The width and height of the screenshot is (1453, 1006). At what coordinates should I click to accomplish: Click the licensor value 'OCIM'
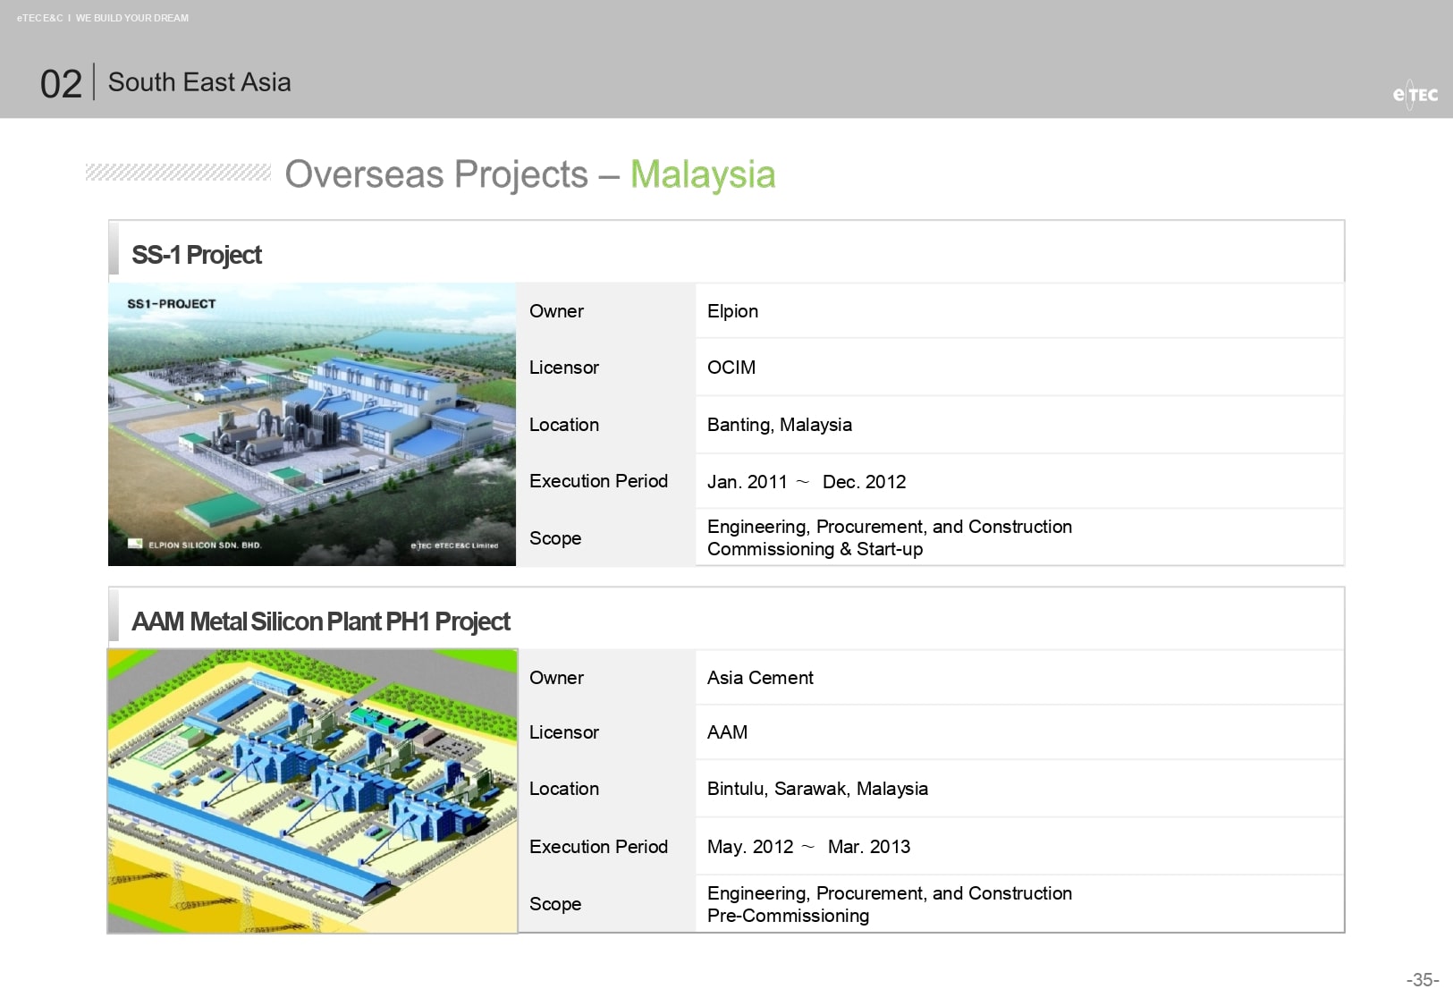pyautogui.click(x=731, y=368)
